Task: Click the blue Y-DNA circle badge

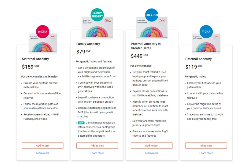Action: point(206,32)
